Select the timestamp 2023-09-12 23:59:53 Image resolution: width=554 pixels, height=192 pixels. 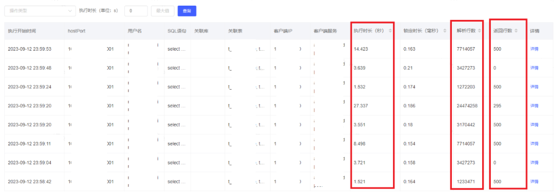[x=30, y=49]
